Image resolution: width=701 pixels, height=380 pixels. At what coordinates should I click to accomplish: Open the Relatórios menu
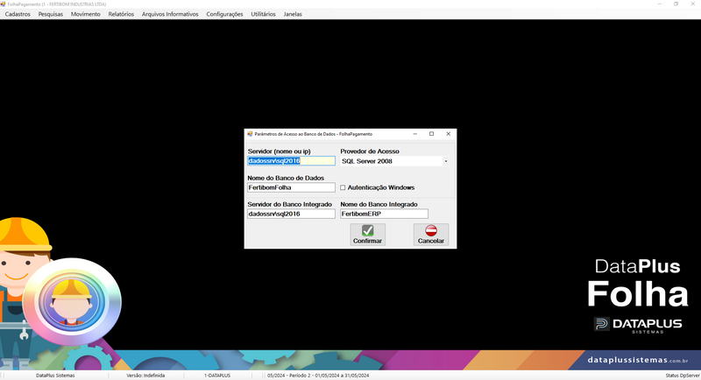[x=121, y=14]
